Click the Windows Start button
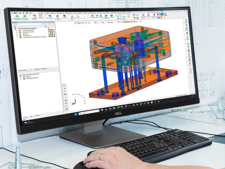The image size is (225, 169). 75,115
